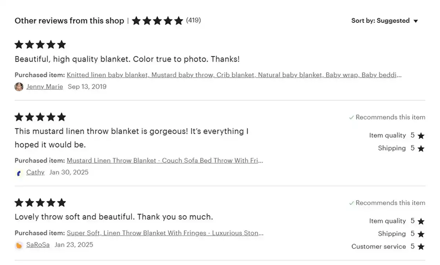Click the star beside SaRoSa's Customer service score
Viewport: 440px width, 265px height.
pos(422,246)
